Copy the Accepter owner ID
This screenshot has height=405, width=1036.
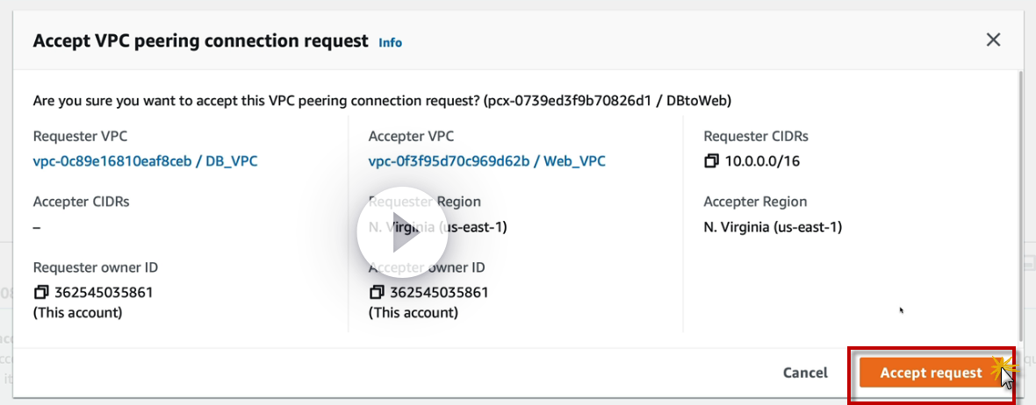[x=376, y=292]
